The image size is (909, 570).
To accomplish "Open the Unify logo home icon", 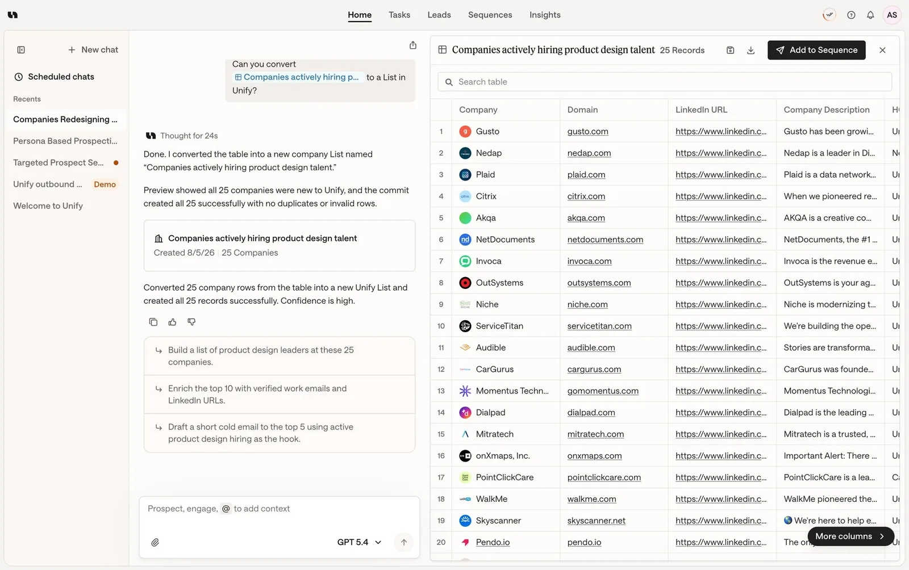I will click(12, 15).
